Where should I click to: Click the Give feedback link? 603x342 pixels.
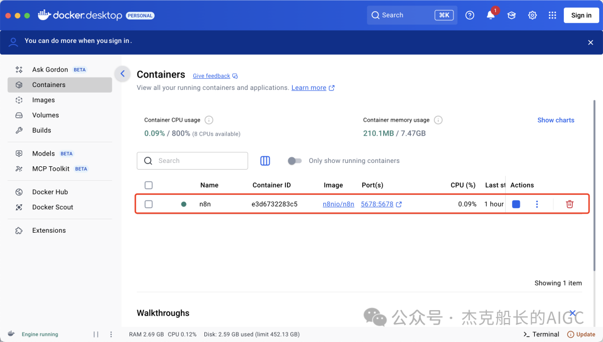212,76
